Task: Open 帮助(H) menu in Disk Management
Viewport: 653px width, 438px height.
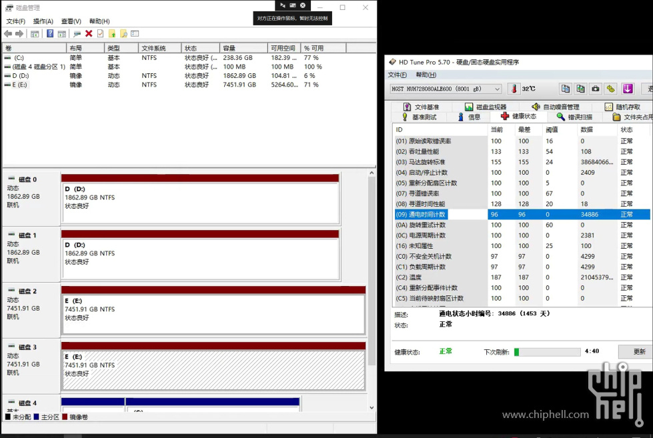Action: tap(99, 21)
